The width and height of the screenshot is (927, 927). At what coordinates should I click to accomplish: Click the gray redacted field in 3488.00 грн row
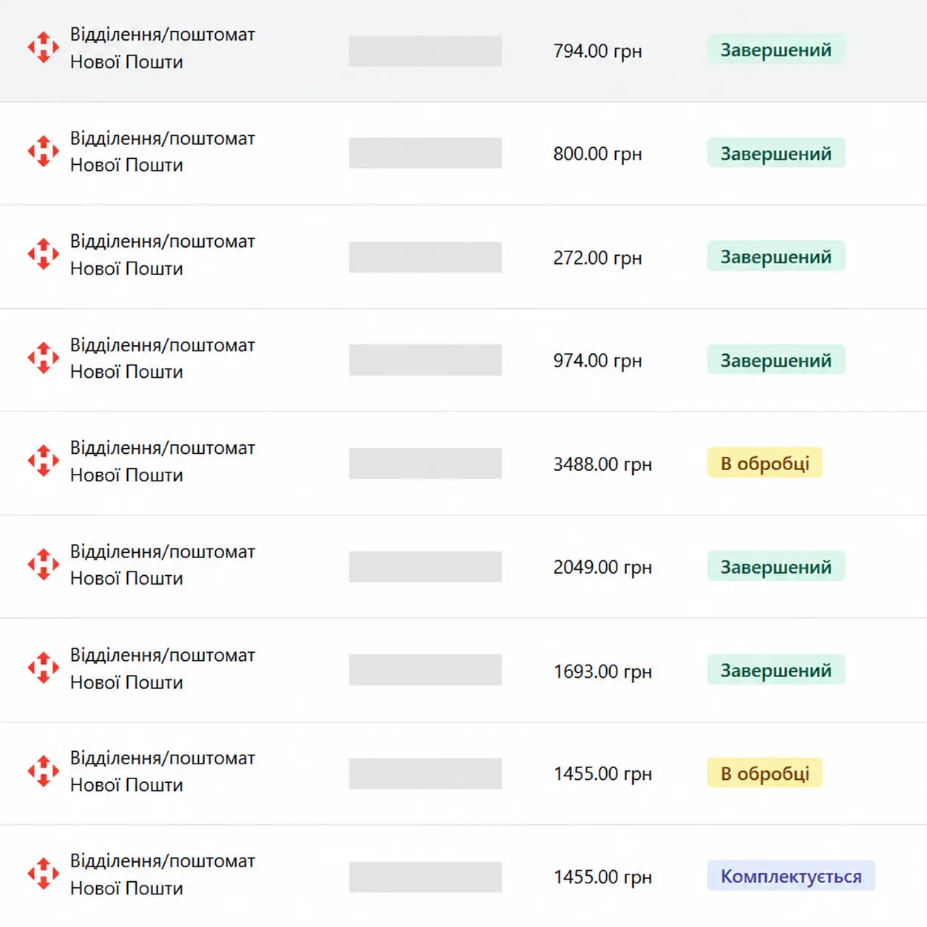pos(425,463)
